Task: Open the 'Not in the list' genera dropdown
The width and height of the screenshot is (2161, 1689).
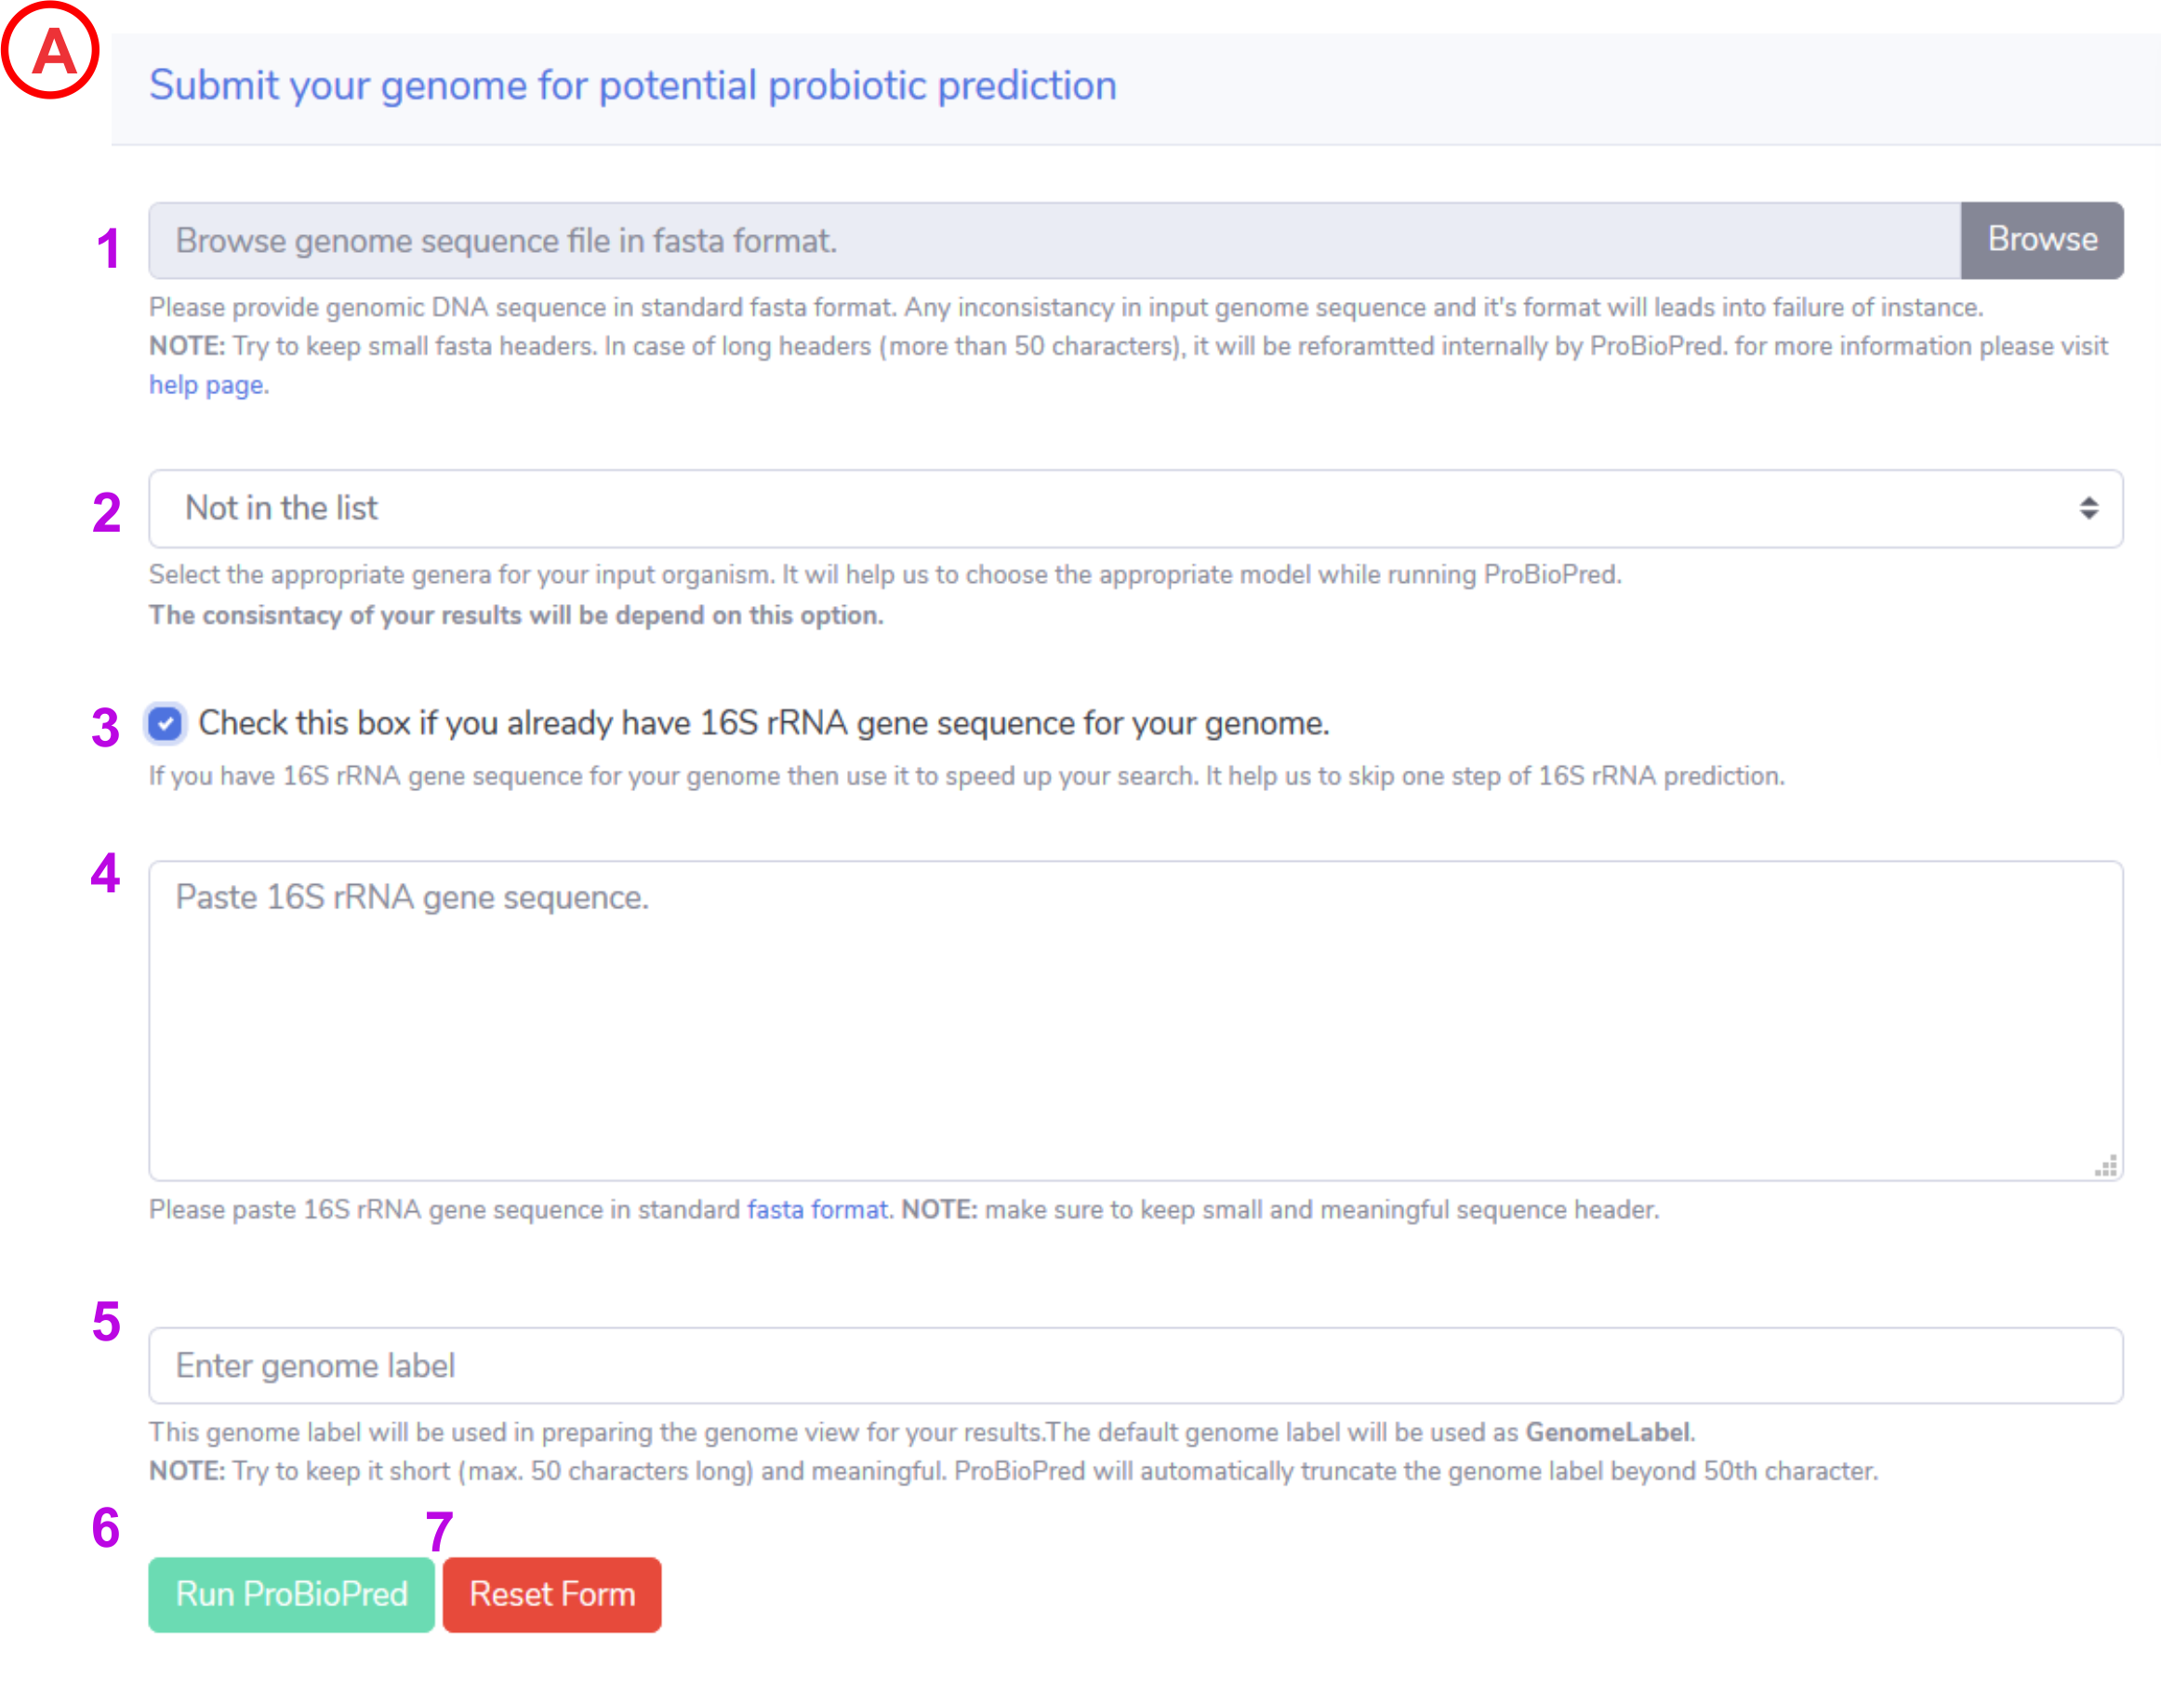Action: click(1136, 508)
